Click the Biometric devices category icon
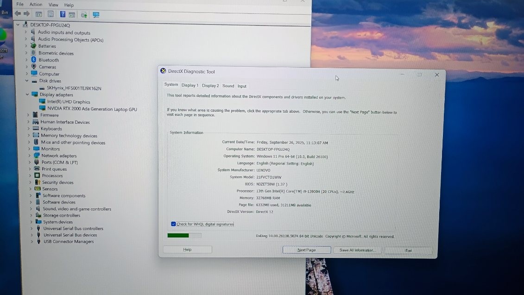 (x=33, y=53)
